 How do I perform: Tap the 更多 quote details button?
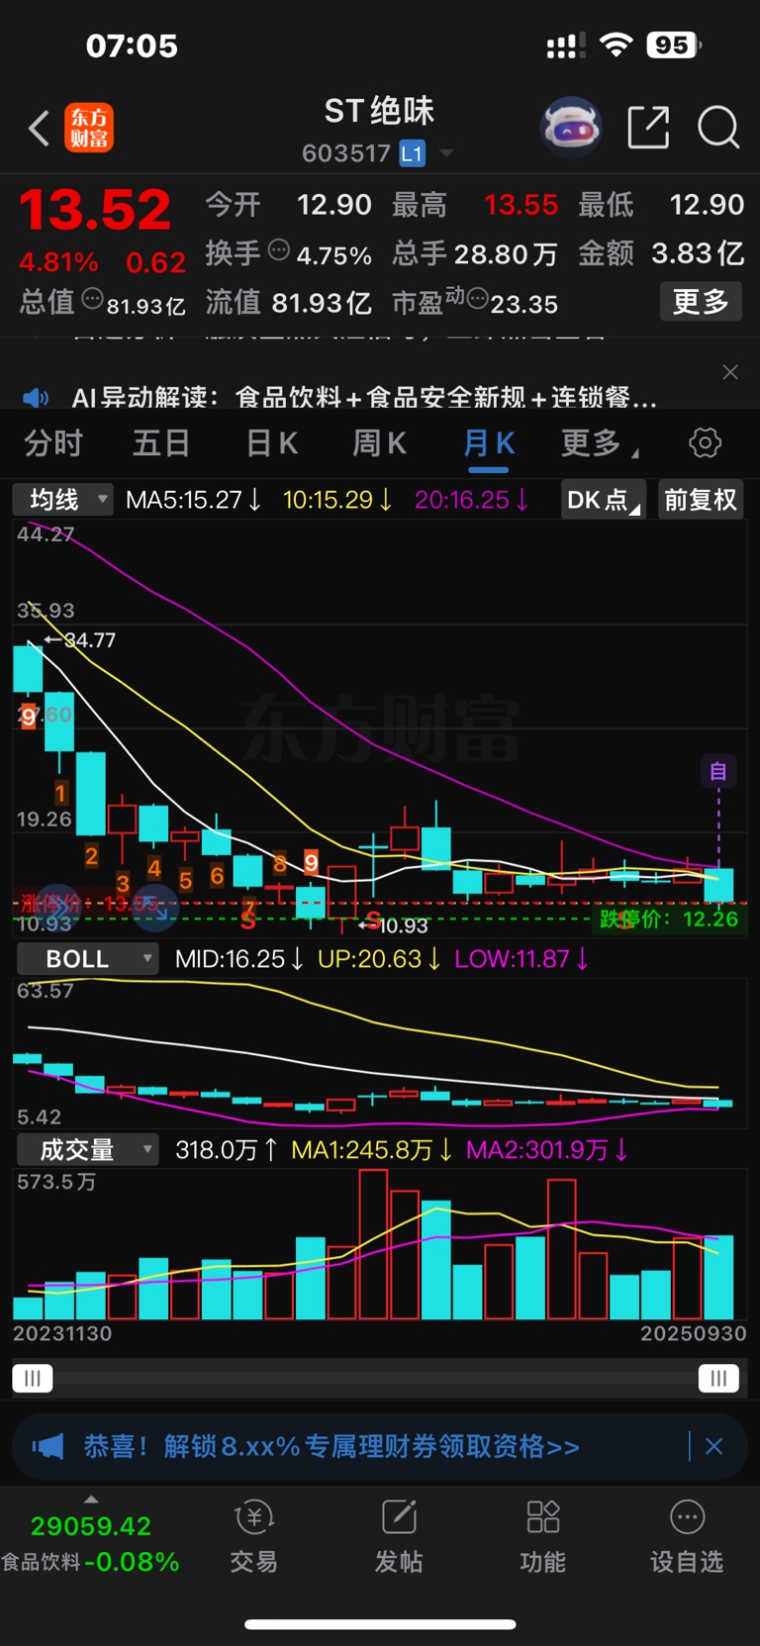701,301
